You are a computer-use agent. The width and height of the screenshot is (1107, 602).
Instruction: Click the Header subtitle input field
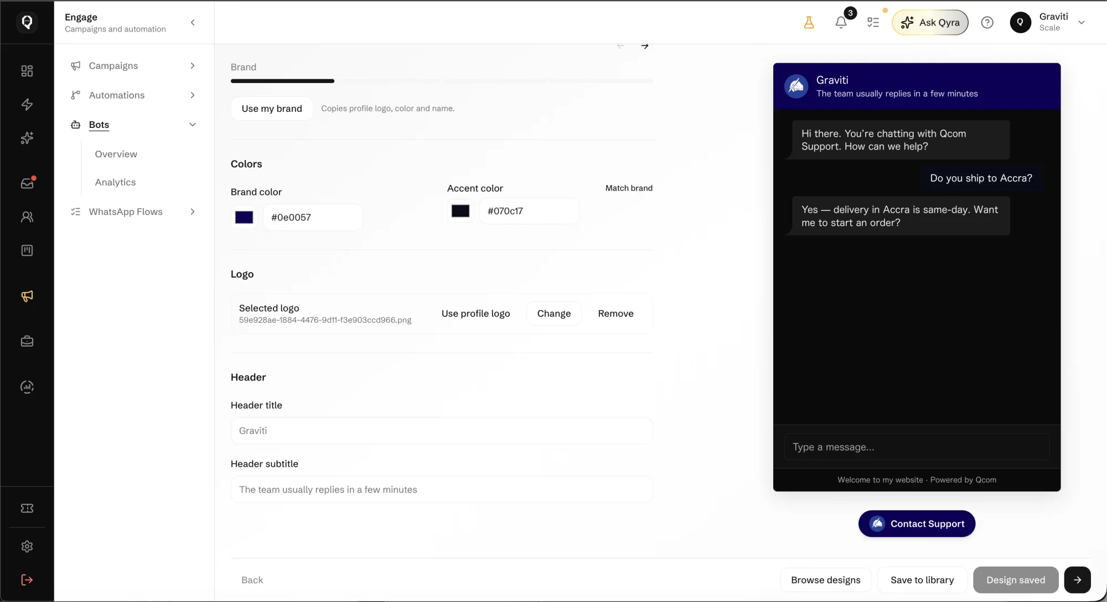click(442, 490)
